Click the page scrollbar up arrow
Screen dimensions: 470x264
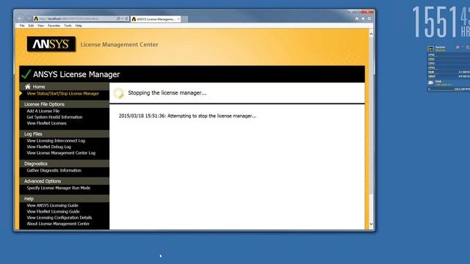371,34
